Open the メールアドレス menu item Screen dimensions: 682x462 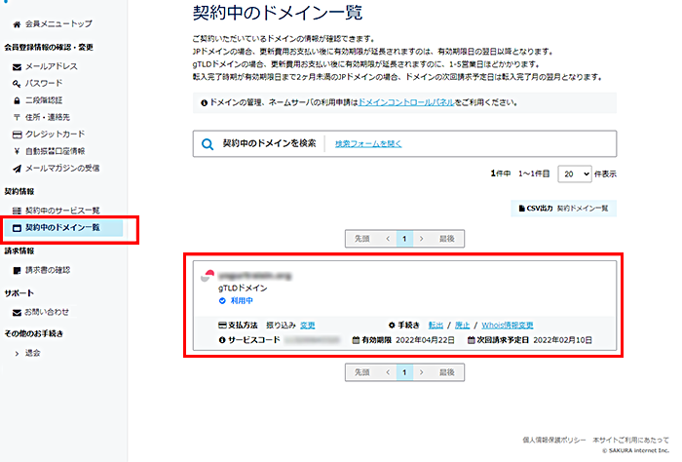click(52, 66)
